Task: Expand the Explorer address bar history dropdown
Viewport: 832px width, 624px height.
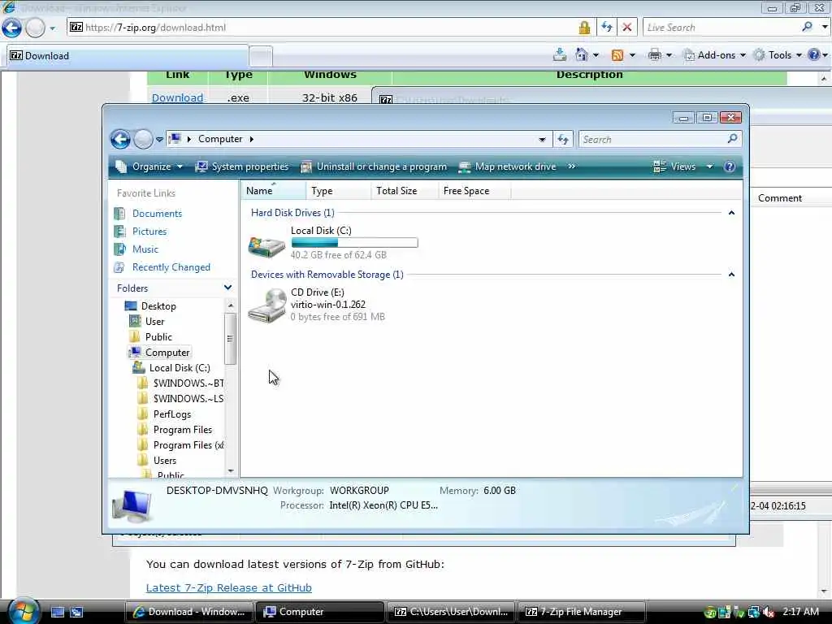Action: (x=542, y=140)
